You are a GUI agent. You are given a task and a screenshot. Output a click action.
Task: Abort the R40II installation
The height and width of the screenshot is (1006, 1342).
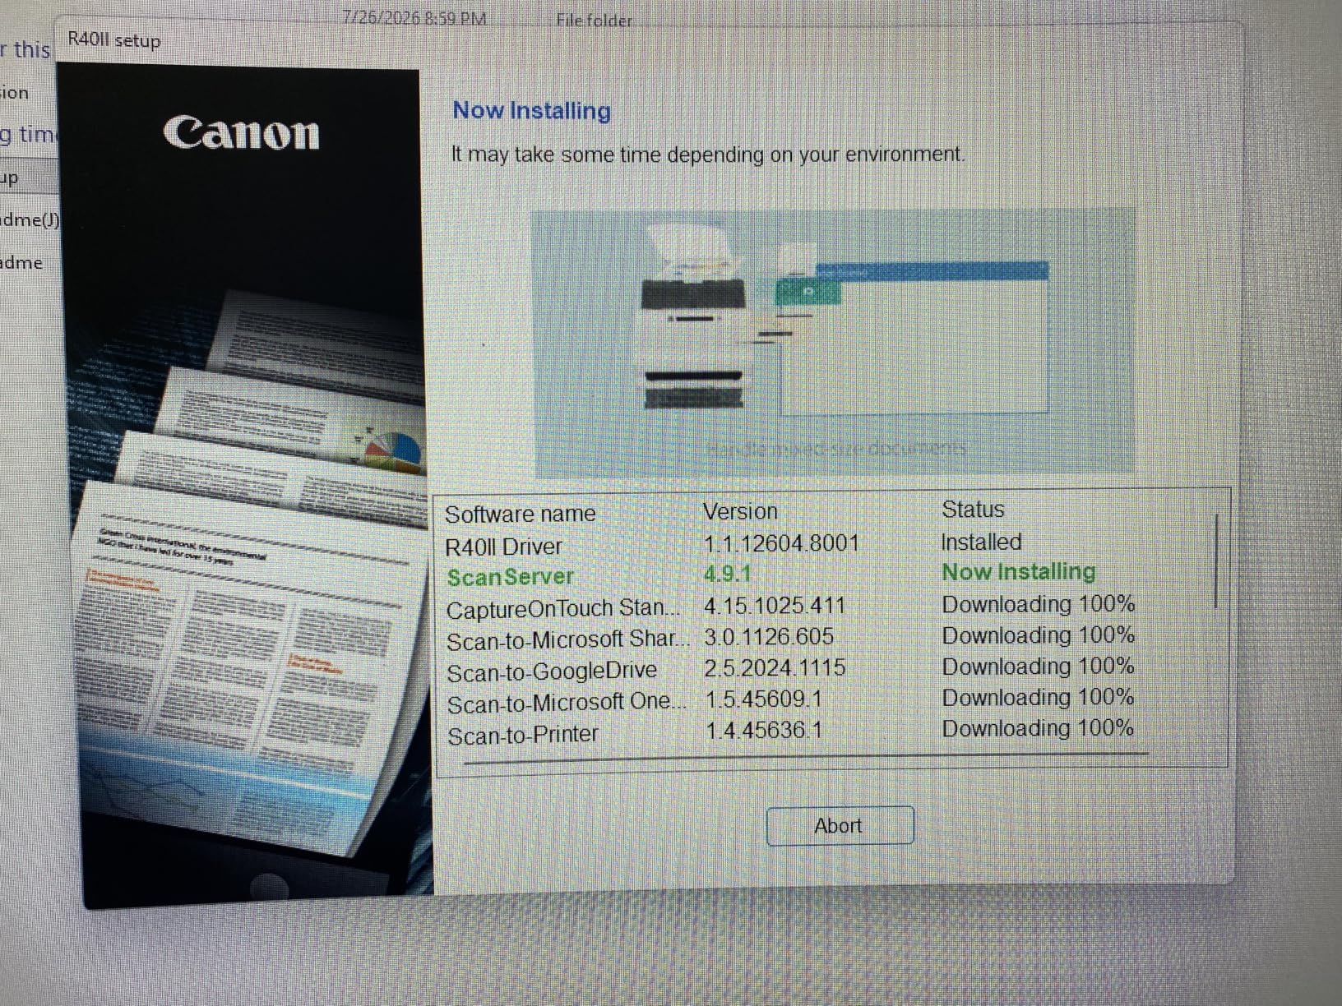point(840,825)
